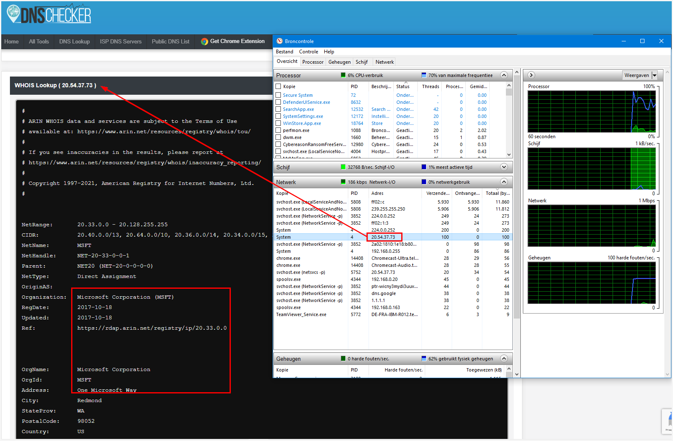
Task: Tick the CybereasonRansomFreeServ checkbox
Action: pos(278,144)
